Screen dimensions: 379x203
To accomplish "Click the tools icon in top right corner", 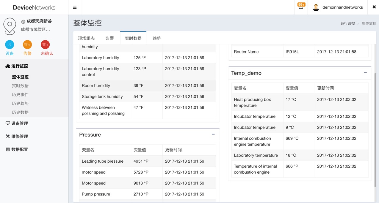I will (374, 7).
